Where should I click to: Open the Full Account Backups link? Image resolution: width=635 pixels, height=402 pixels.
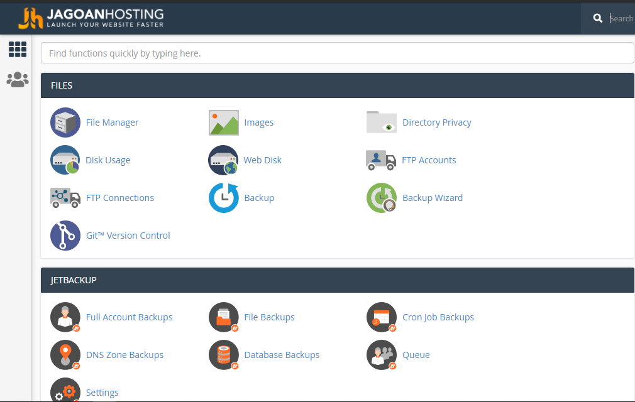tap(129, 317)
